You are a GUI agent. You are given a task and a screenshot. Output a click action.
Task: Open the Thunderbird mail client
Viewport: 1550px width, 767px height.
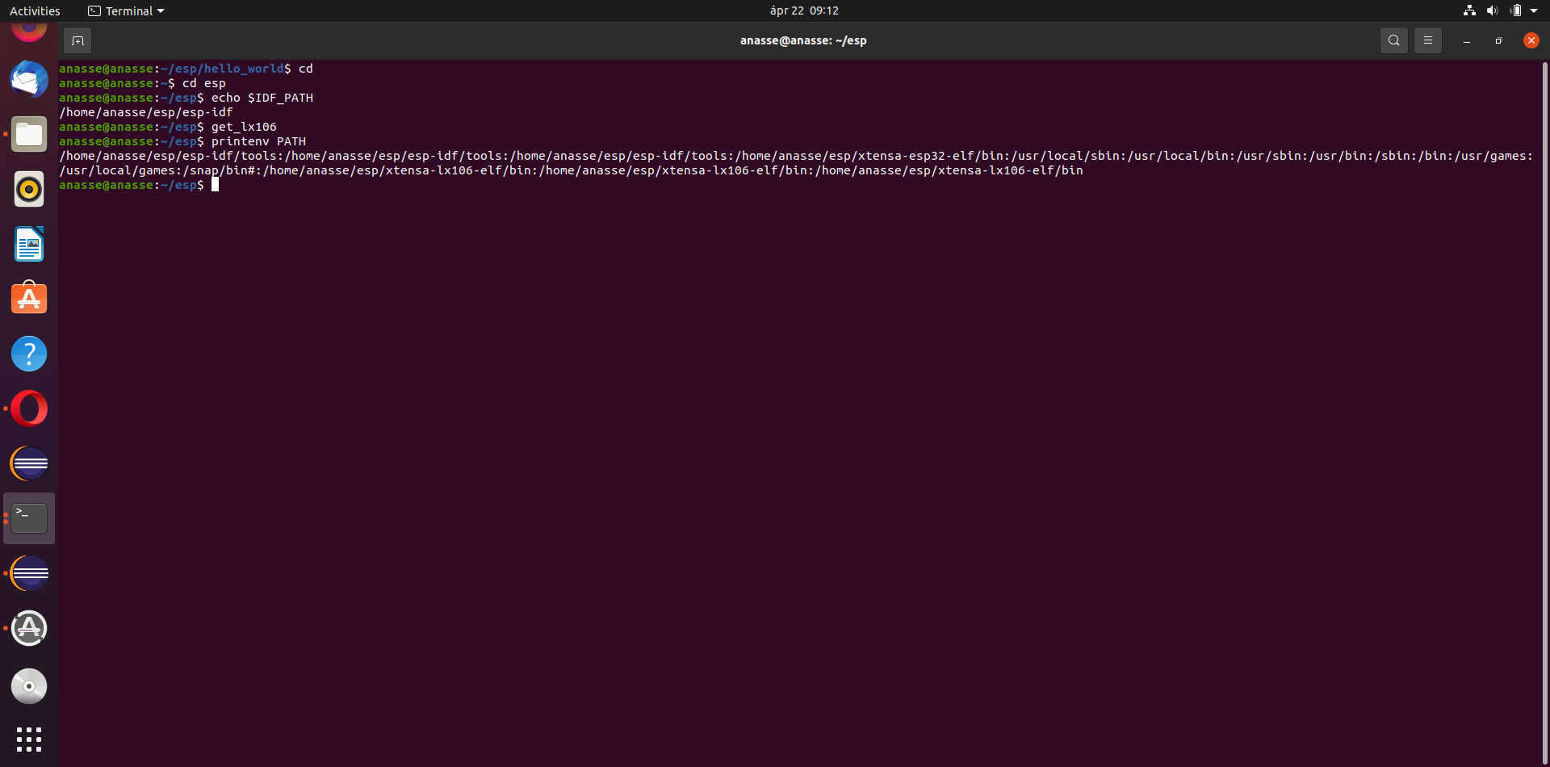28,79
